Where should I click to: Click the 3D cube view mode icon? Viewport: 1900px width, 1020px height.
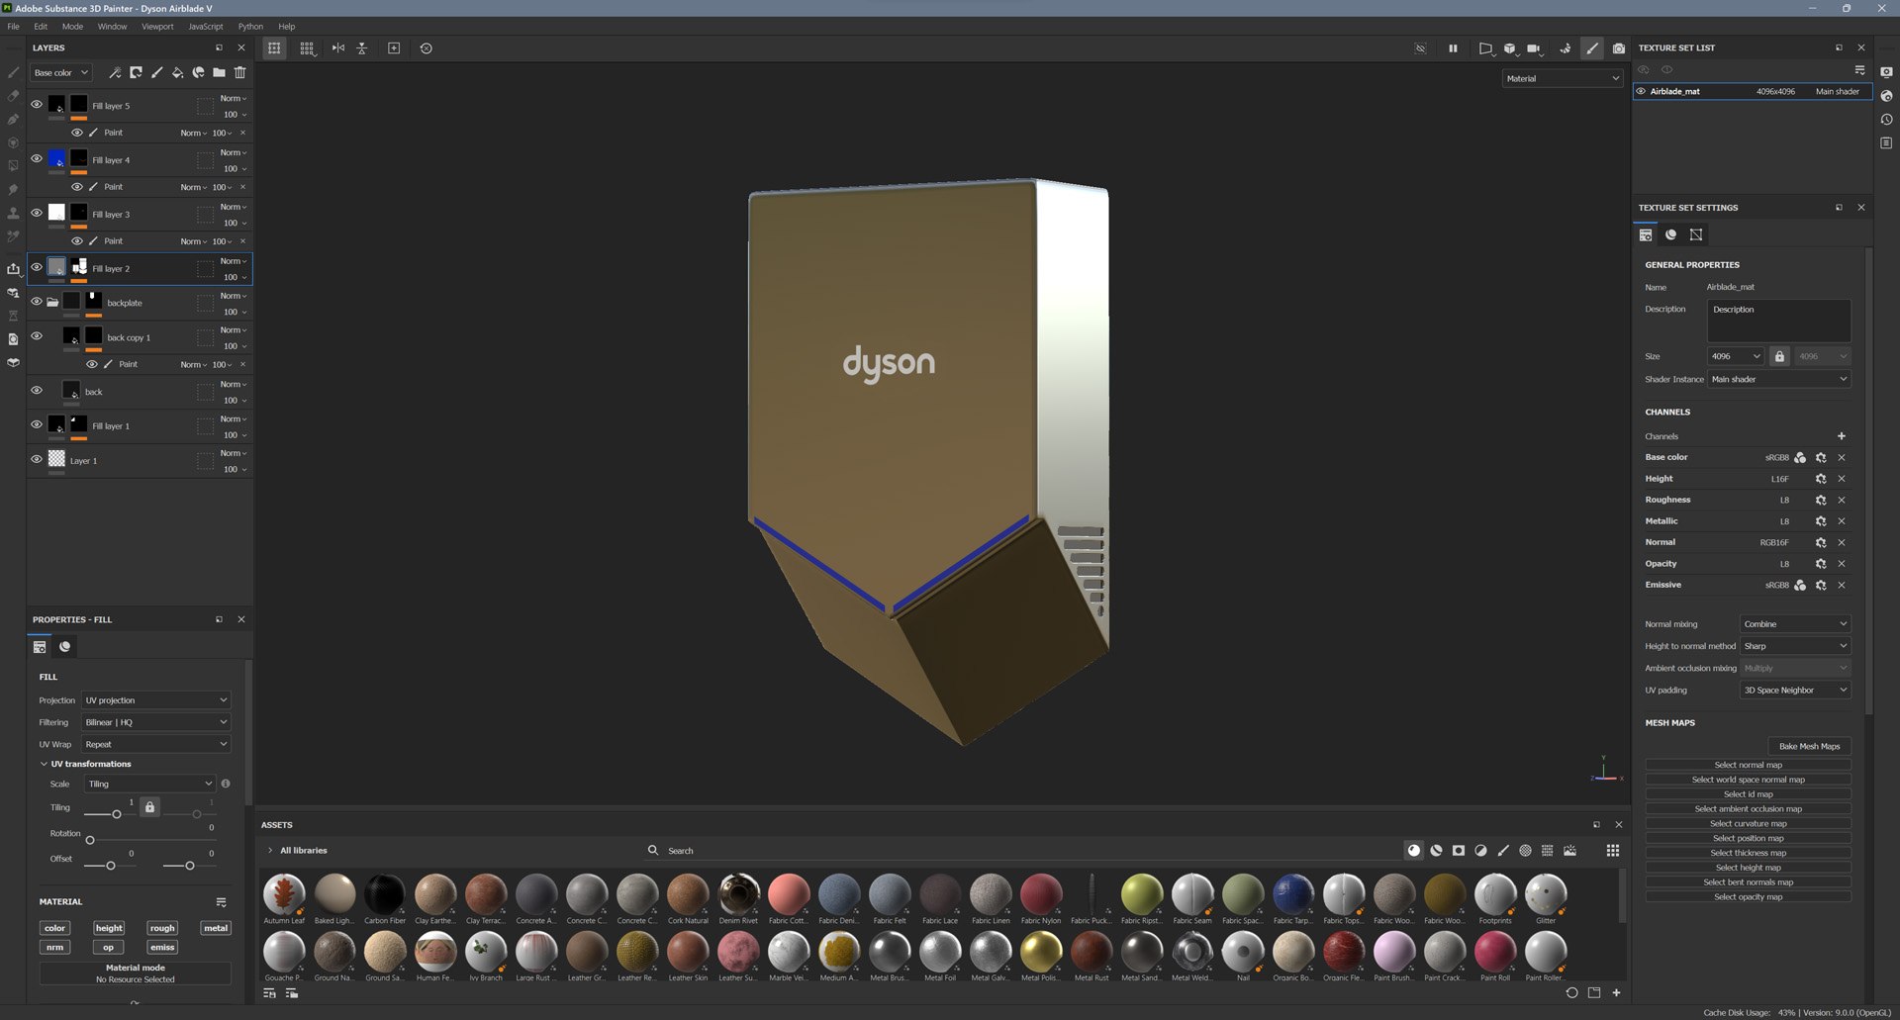tap(1509, 47)
